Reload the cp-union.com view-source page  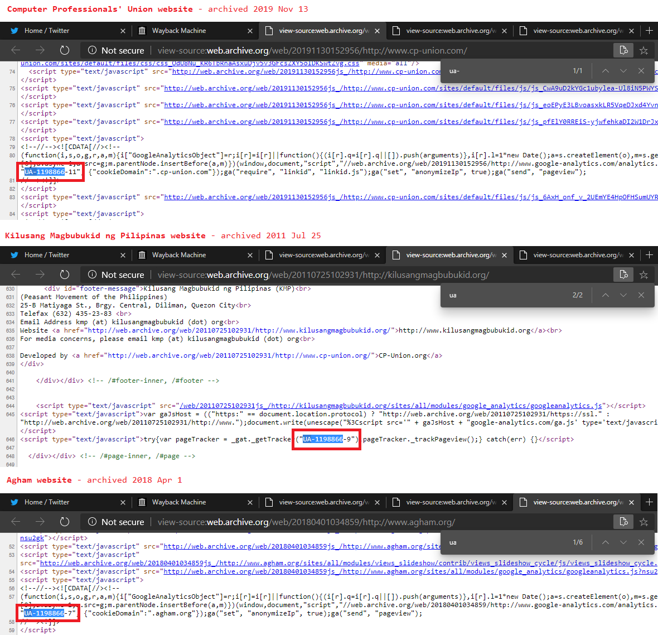click(64, 50)
